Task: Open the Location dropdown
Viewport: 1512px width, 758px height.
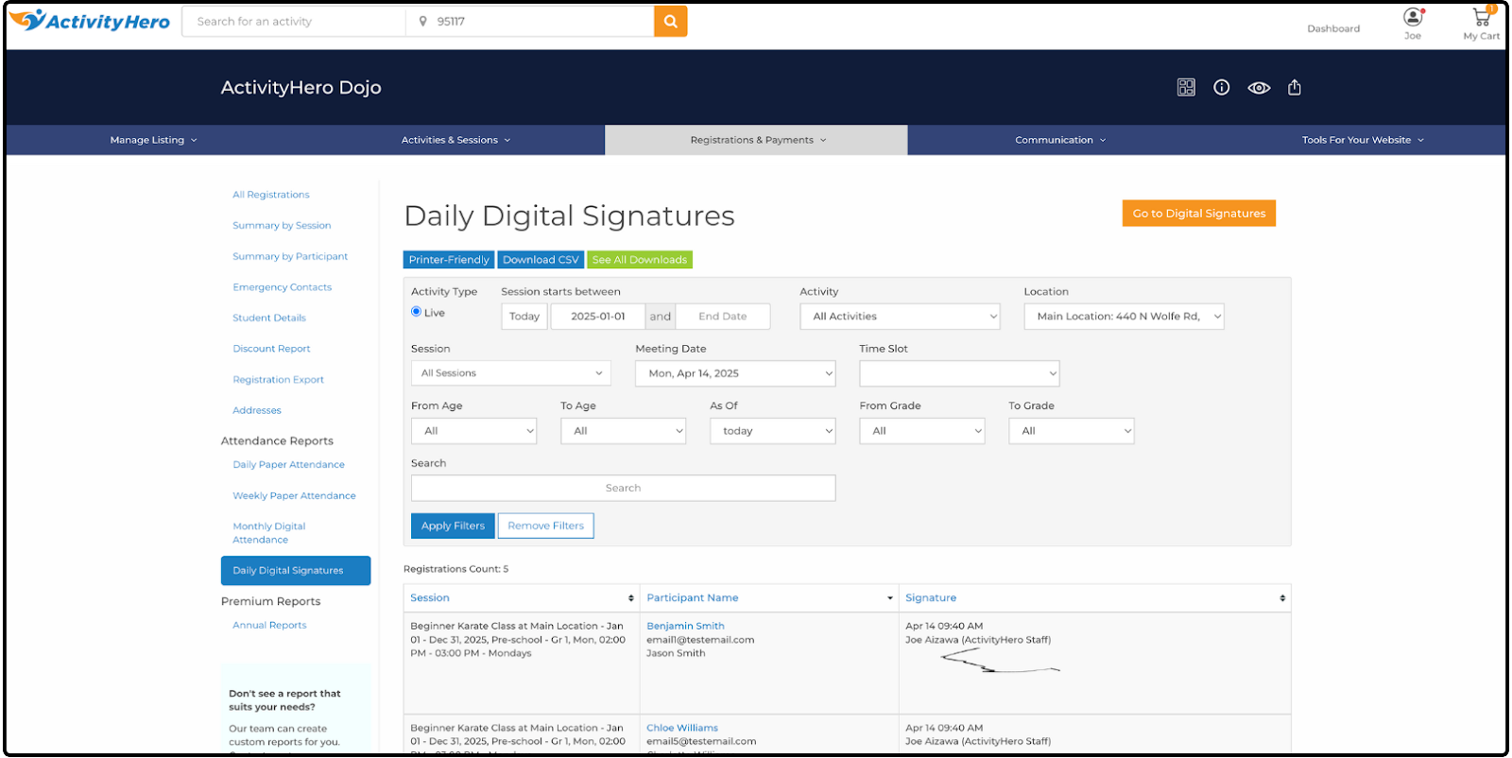Action: tap(1124, 317)
